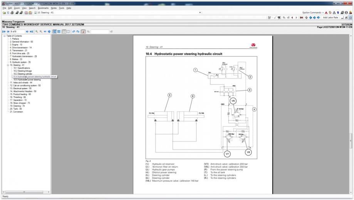Viewport: 354px width, 200px height.
Task: Select 8. Brakes - 33 chapter
Action: (16, 59)
